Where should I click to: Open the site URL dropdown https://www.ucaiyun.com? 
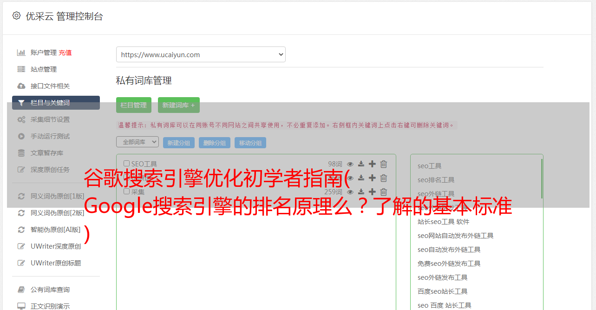pos(201,54)
